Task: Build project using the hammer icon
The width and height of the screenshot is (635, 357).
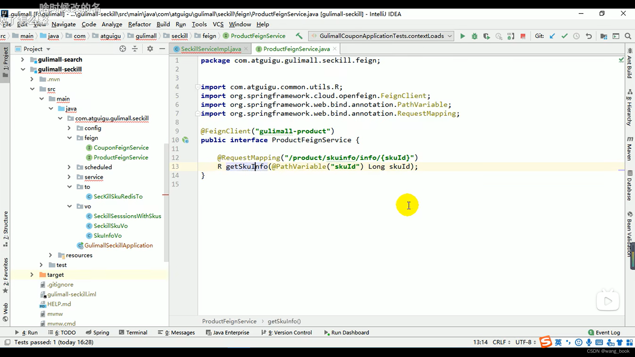Action: coord(299,36)
